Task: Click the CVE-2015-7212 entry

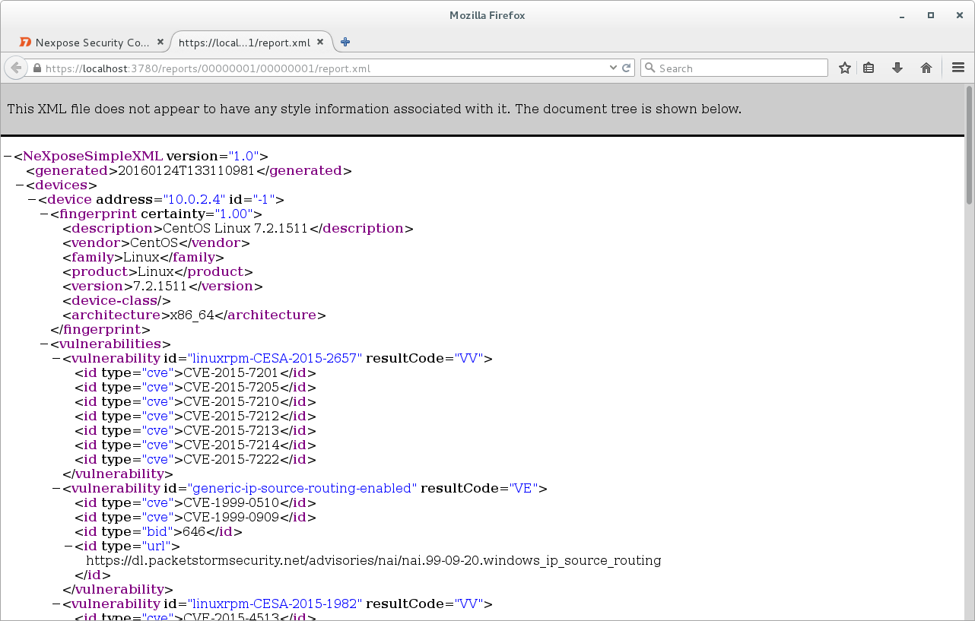Action: click(231, 417)
